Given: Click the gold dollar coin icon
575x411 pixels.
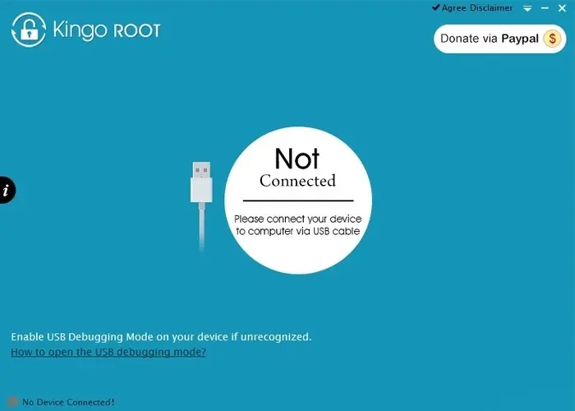Looking at the screenshot, I should [552, 39].
